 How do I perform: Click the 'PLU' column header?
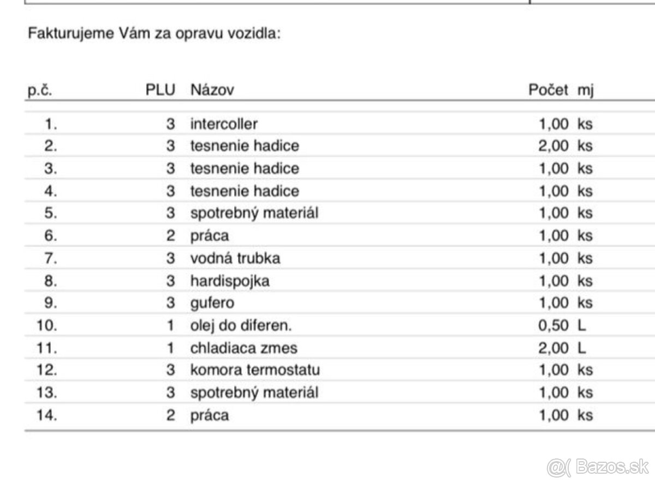[160, 90]
